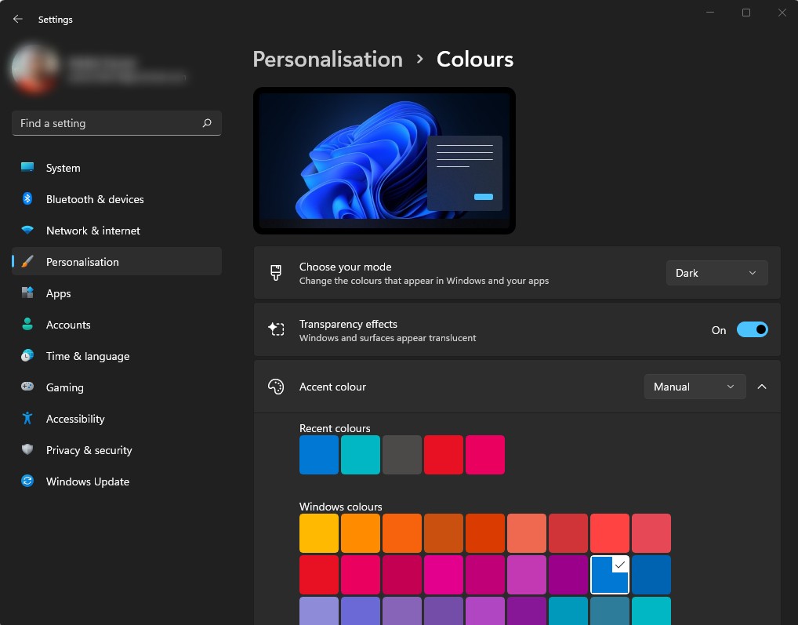This screenshot has height=625, width=798.
Task: Click the Accounts person icon
Action: point(27,324)
